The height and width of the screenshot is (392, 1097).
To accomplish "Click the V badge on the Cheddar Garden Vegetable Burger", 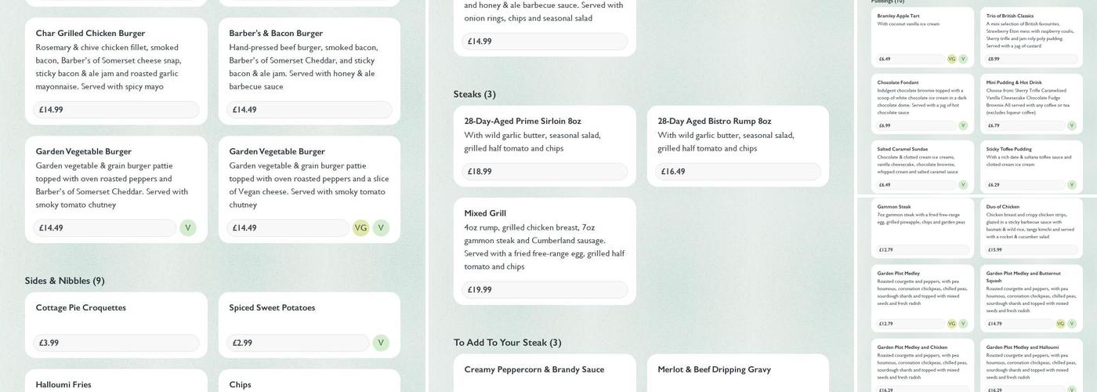I will click(x=188, y=228).
